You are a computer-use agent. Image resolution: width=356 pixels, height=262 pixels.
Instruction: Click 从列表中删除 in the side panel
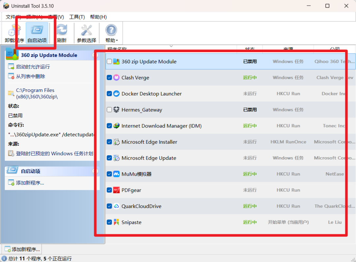[x=30, y=76]
